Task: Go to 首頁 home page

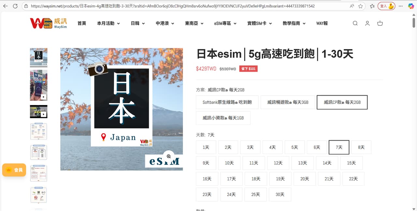Action: (x=82, y=23)
